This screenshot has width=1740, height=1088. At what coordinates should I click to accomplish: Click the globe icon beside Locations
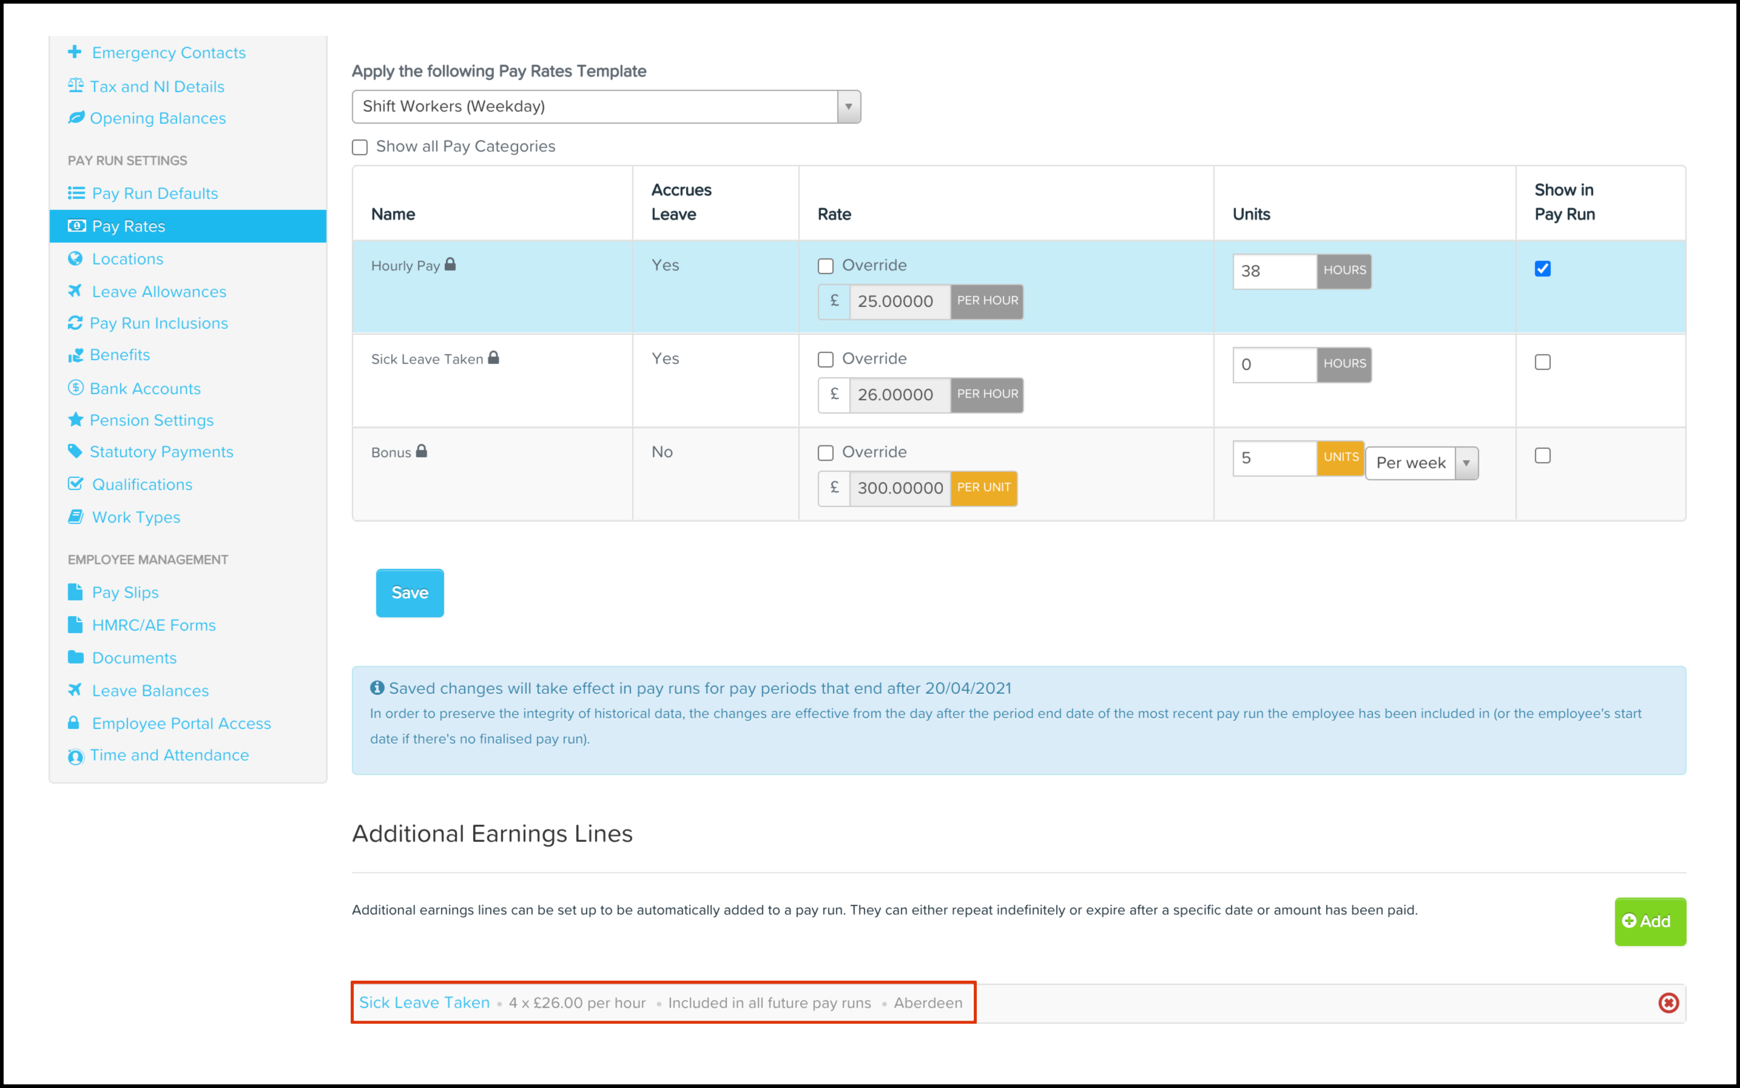pos(75,258)
